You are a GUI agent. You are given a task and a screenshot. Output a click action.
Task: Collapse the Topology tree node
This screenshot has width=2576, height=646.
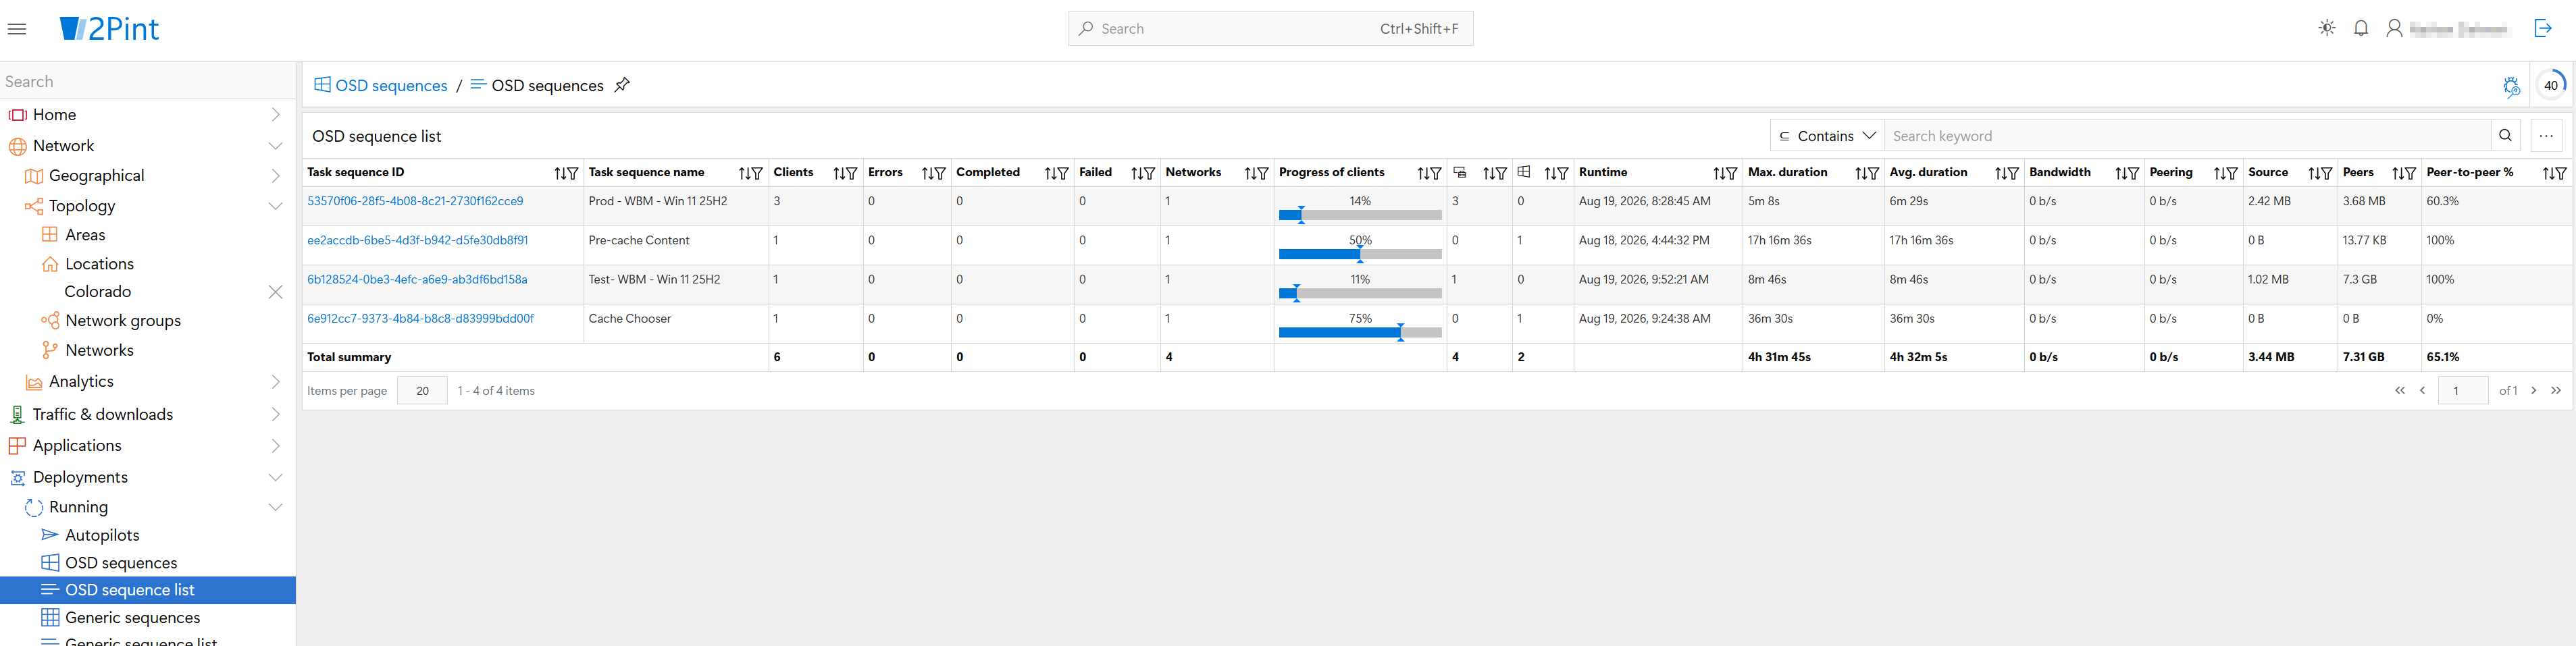[x=276, y=206]
